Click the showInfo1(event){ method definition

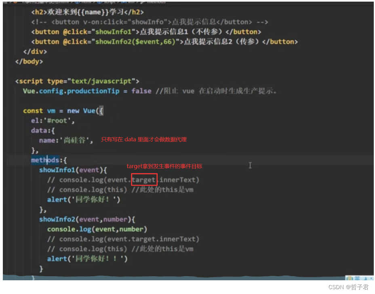73,170
